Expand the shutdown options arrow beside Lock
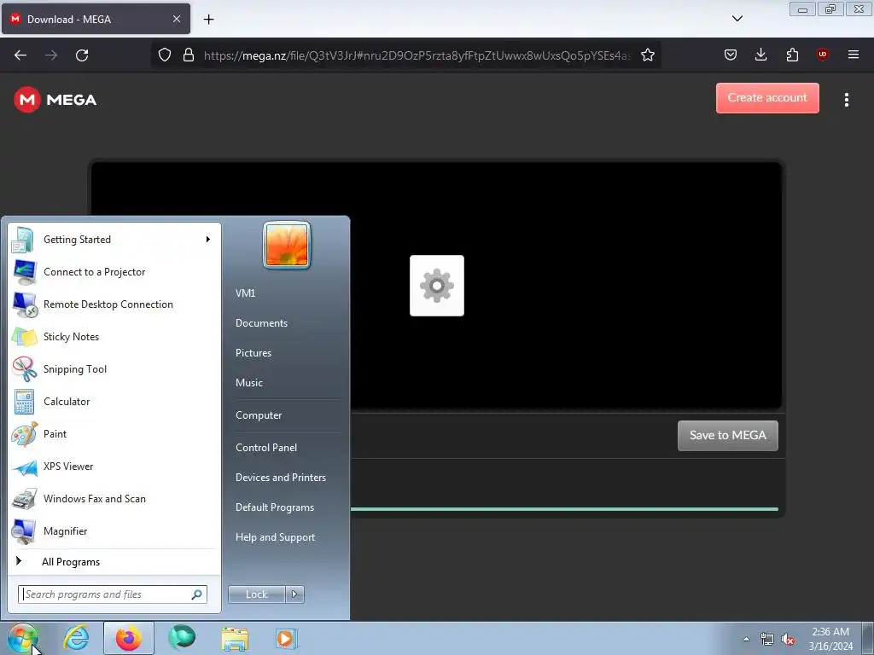The height and width of the screenshot is (655, 874). [294, 594]
